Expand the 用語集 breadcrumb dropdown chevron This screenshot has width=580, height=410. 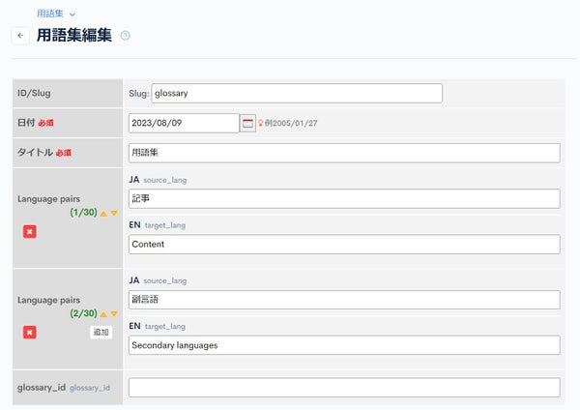tap(72, 15)
